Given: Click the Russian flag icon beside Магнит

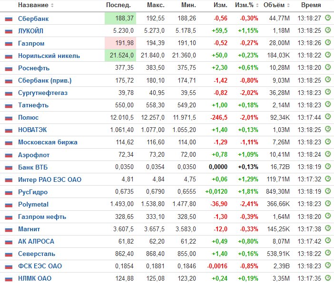Looking at the screenshot, I should 9,230.
